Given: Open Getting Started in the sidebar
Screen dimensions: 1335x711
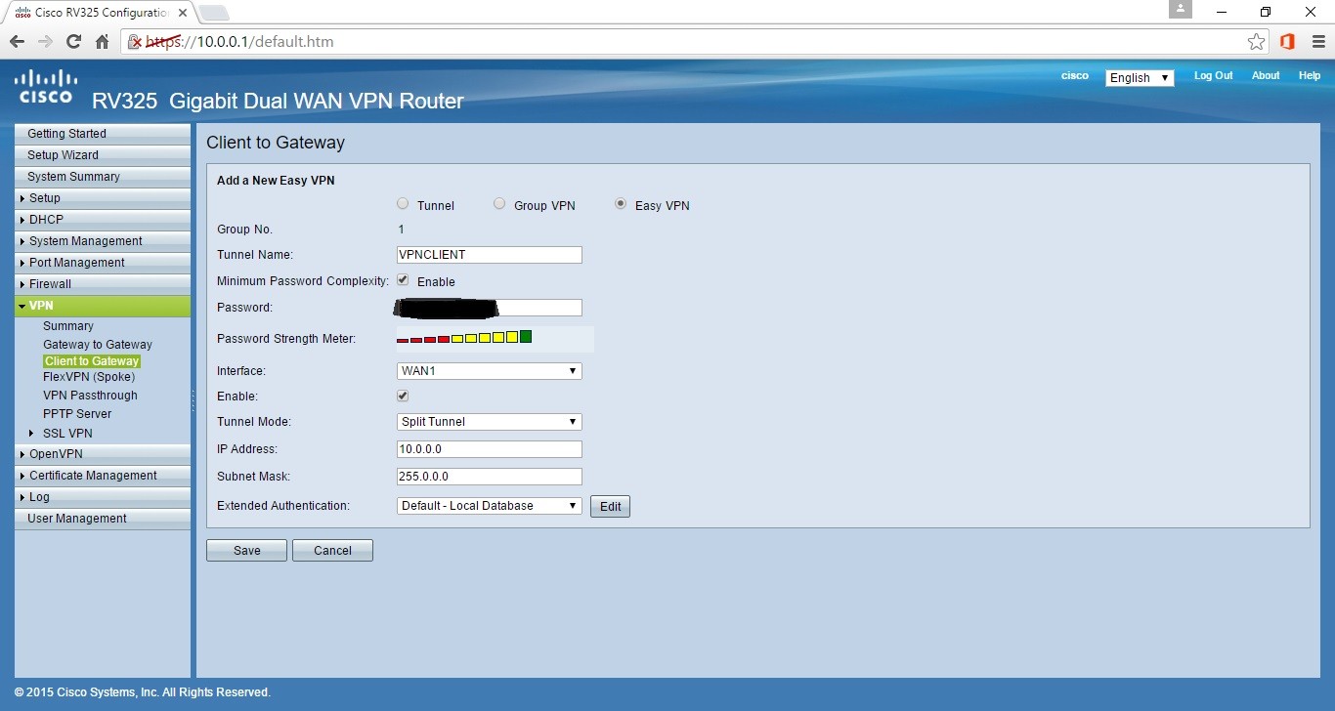Looking at the screenshot, I should 103,134.
